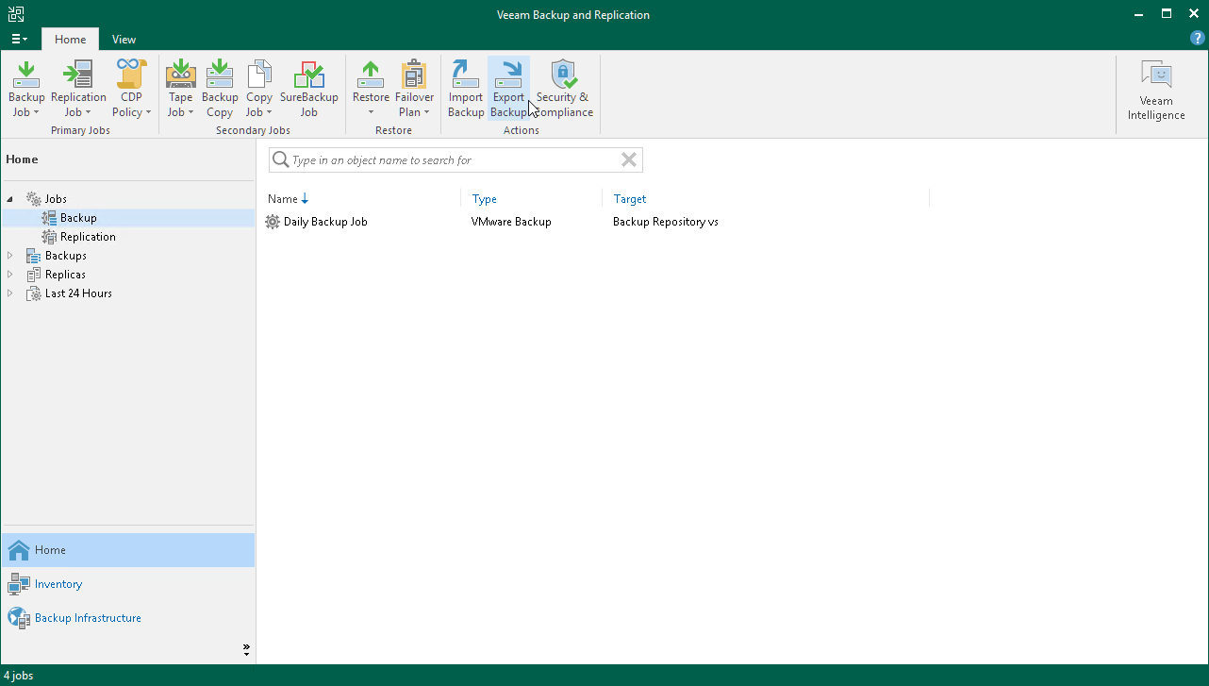Viewport: 1209px width, 686px height.
Task: Click the VMware Backup type cell
Action: tap(511, 222)
